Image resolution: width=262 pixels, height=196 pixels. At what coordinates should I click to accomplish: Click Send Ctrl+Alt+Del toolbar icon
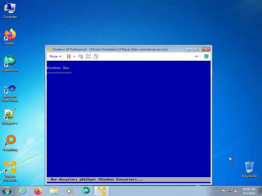tap(81, 56)
